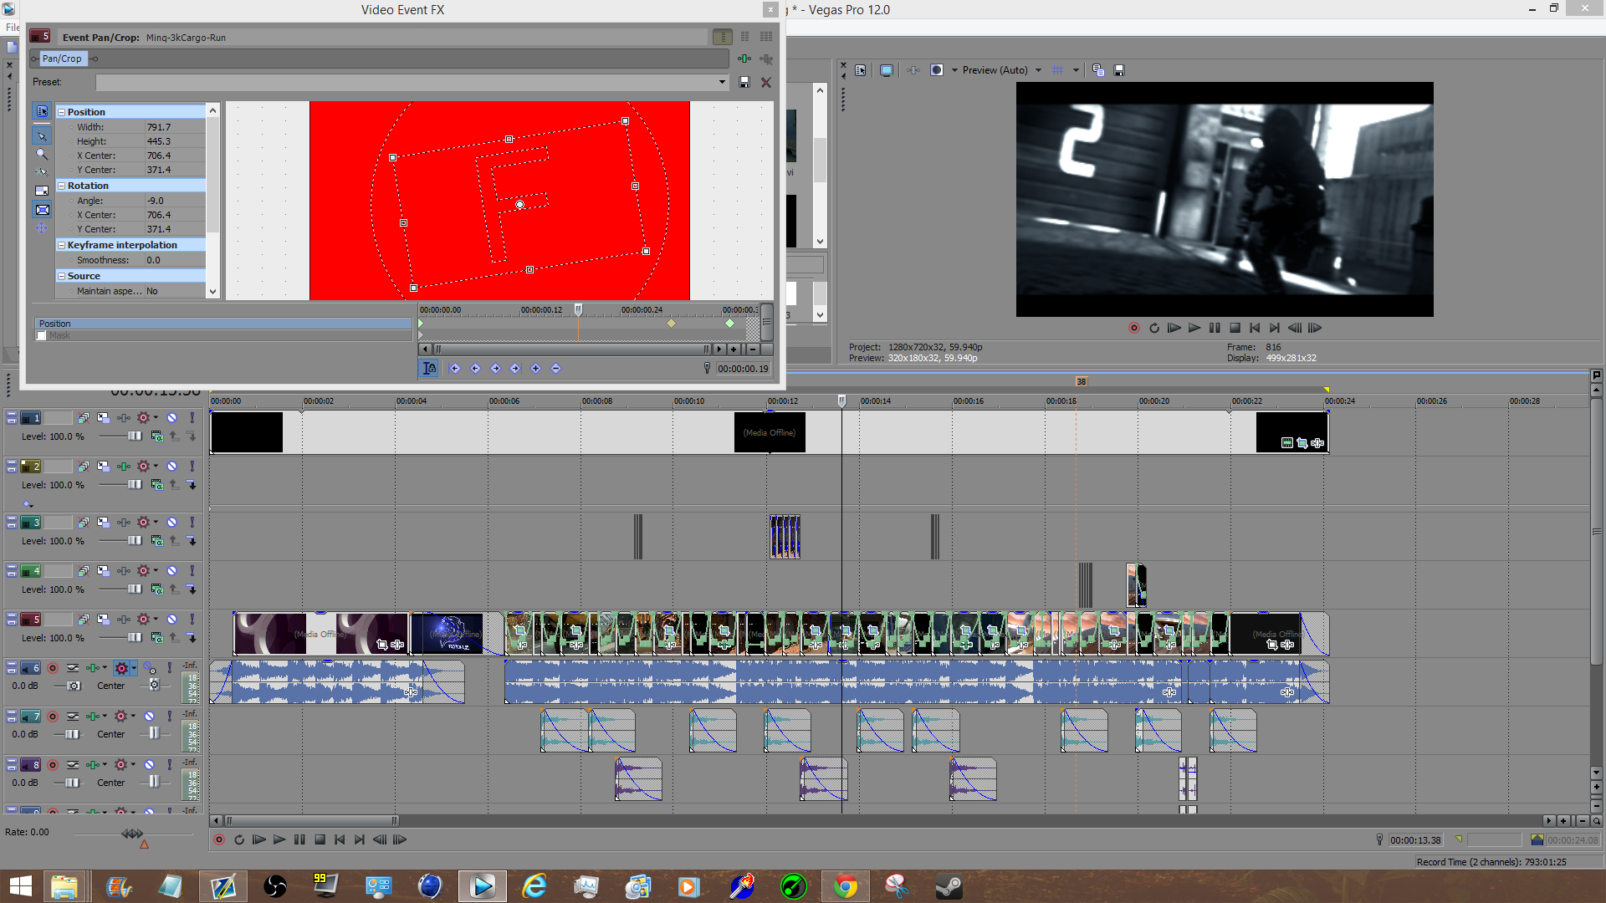Click the Split Screen View icon in preview
Image resolution: width=1606 pixels, height=903 pixels.
(938, 70)
